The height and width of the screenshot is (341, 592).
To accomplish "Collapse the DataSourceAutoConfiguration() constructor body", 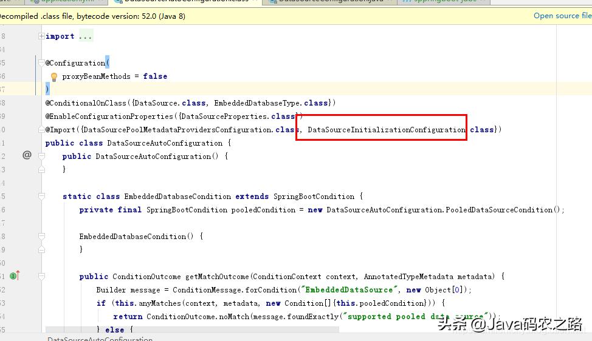I will [41, 157].
